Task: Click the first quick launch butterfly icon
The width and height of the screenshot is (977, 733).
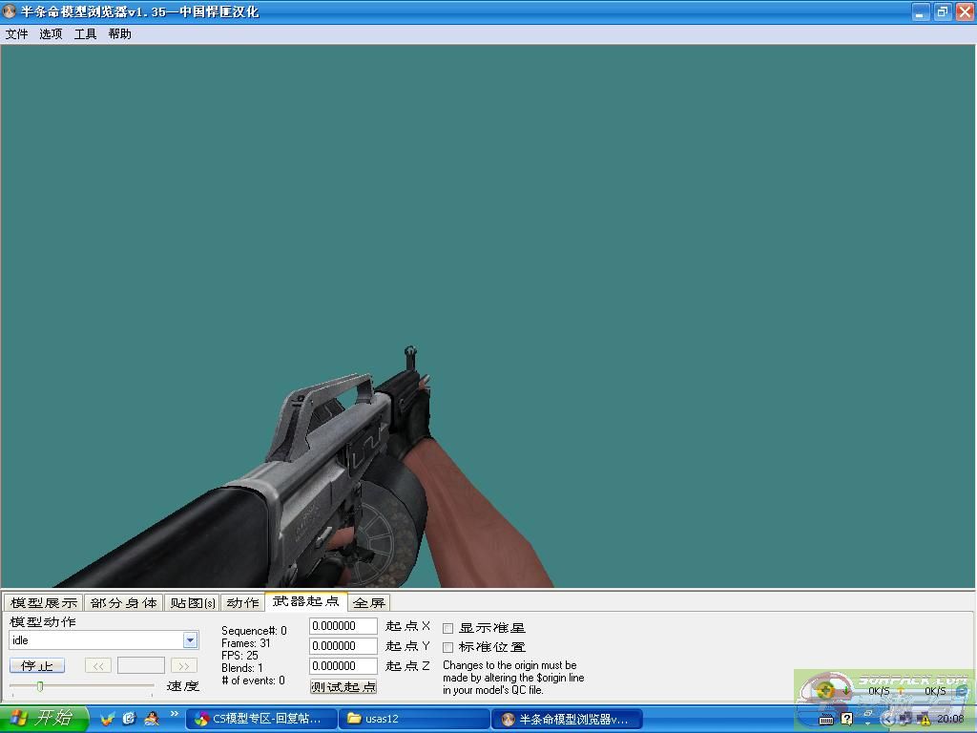Action: click(x=107, y=718)
